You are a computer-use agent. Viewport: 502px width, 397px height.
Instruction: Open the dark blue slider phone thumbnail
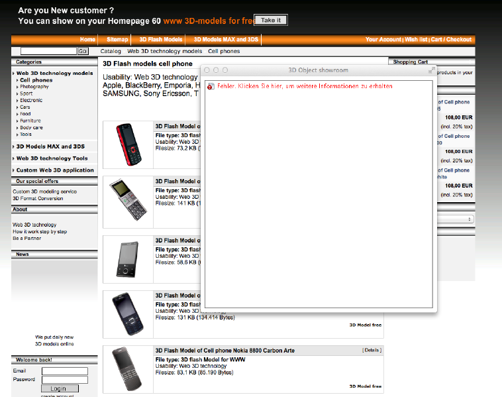tap(128, 313)
